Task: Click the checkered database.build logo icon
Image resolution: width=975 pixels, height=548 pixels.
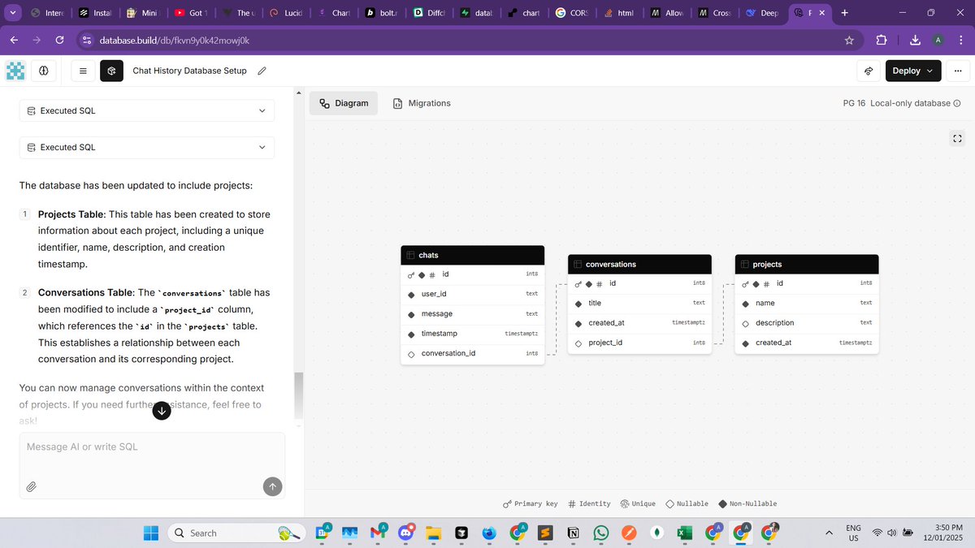Action: 15,71
